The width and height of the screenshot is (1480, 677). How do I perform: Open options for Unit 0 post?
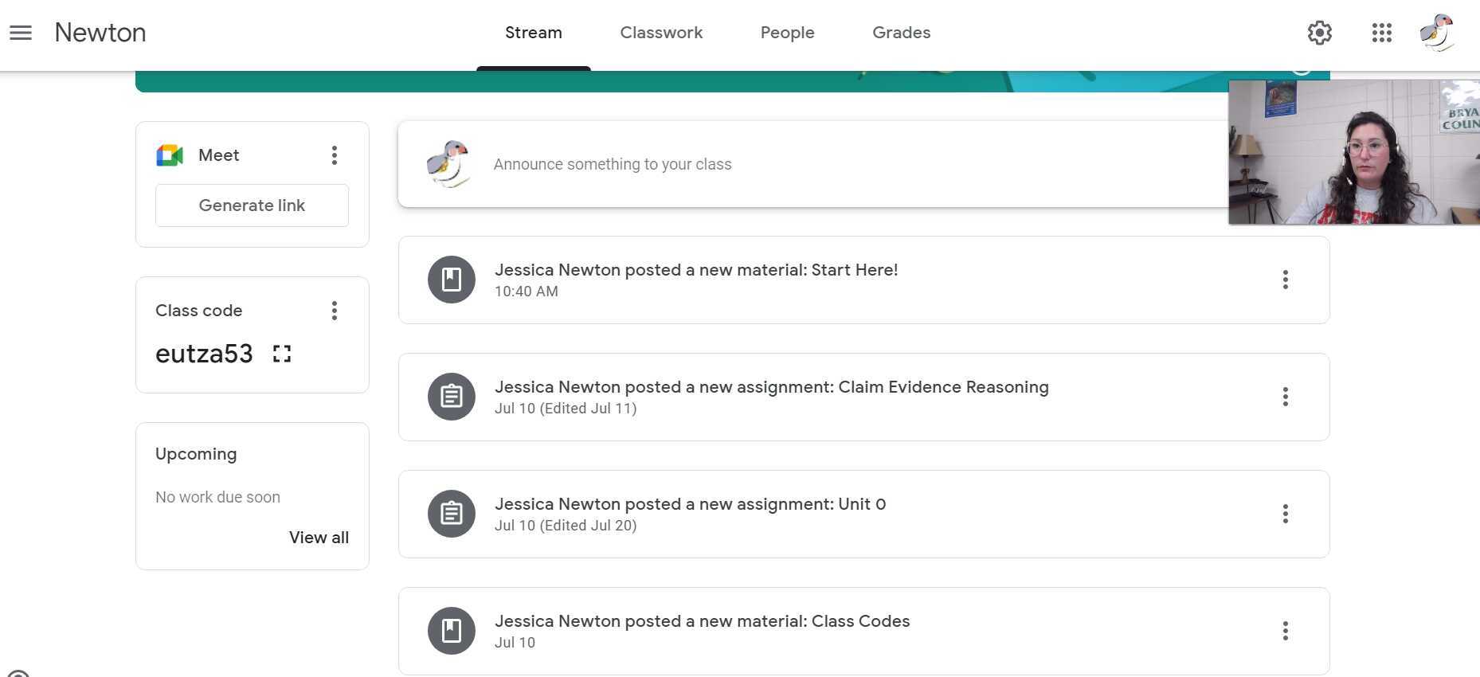tap(1285, 514)
